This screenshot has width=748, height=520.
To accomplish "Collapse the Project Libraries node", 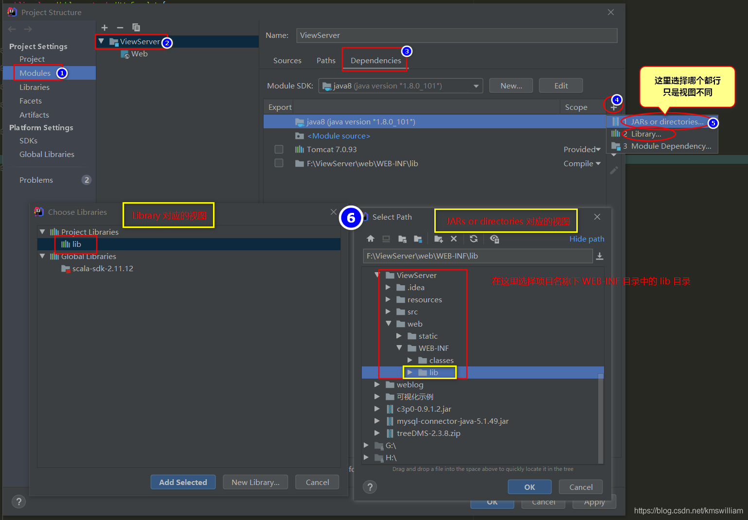I will 42,232.
